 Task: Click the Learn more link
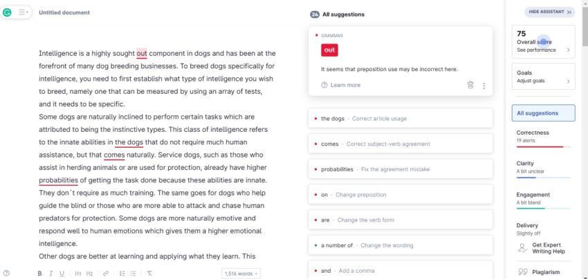tap(341, 85)
